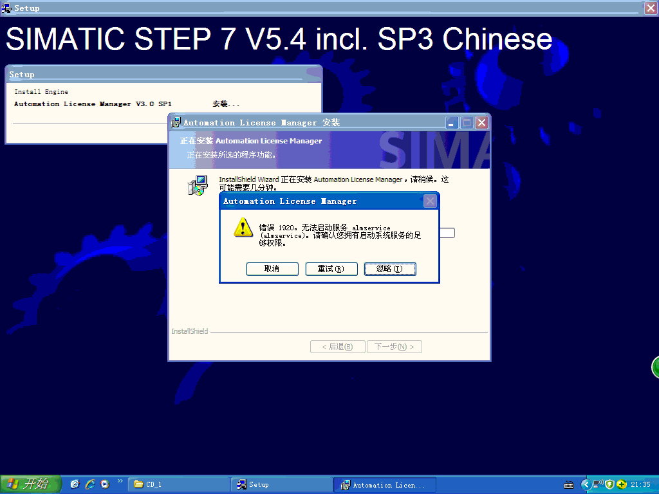Close the main Setup window
Viewport: 659px width, 494px height.
click(x=651, y=8)
